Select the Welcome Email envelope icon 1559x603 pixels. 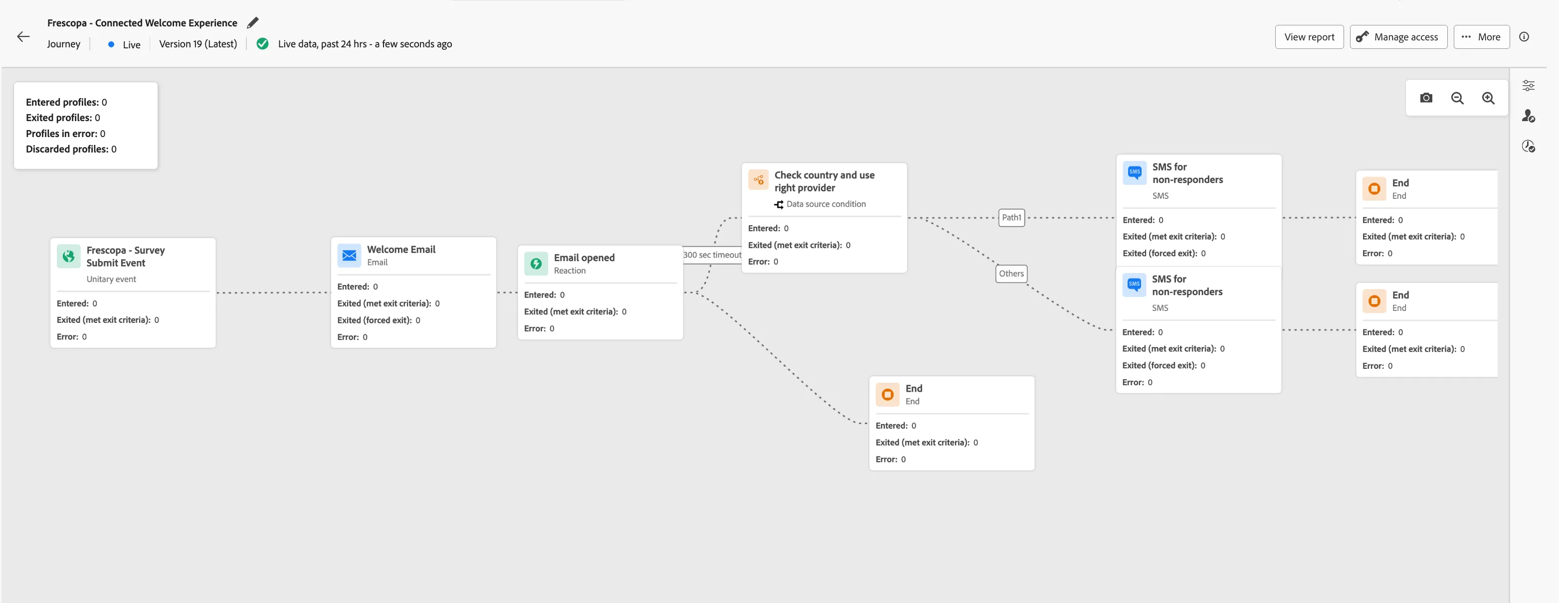point(349,255)
